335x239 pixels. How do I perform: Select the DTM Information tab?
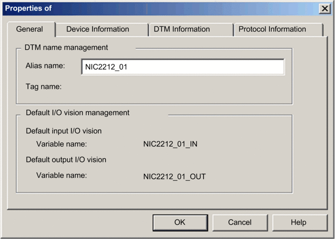click(x=182, y=29)
